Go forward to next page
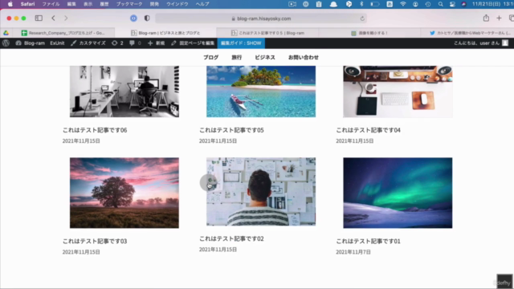 (x=66, y=18)
